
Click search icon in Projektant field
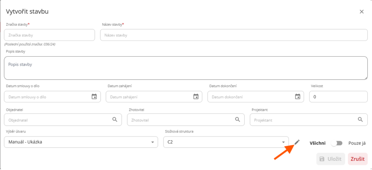(x=360, y=120)
